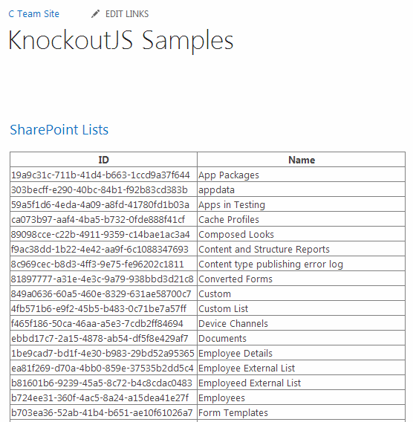Screen dimensions: 413x422
Task: Click the KnockoutJS Samples page title
Action: point(121,40)
